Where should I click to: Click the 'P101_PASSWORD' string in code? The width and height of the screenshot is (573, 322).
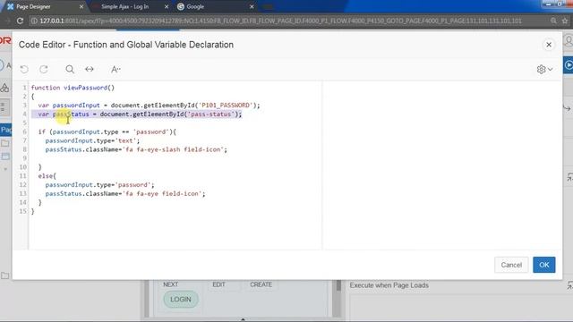tap(226, 106)
